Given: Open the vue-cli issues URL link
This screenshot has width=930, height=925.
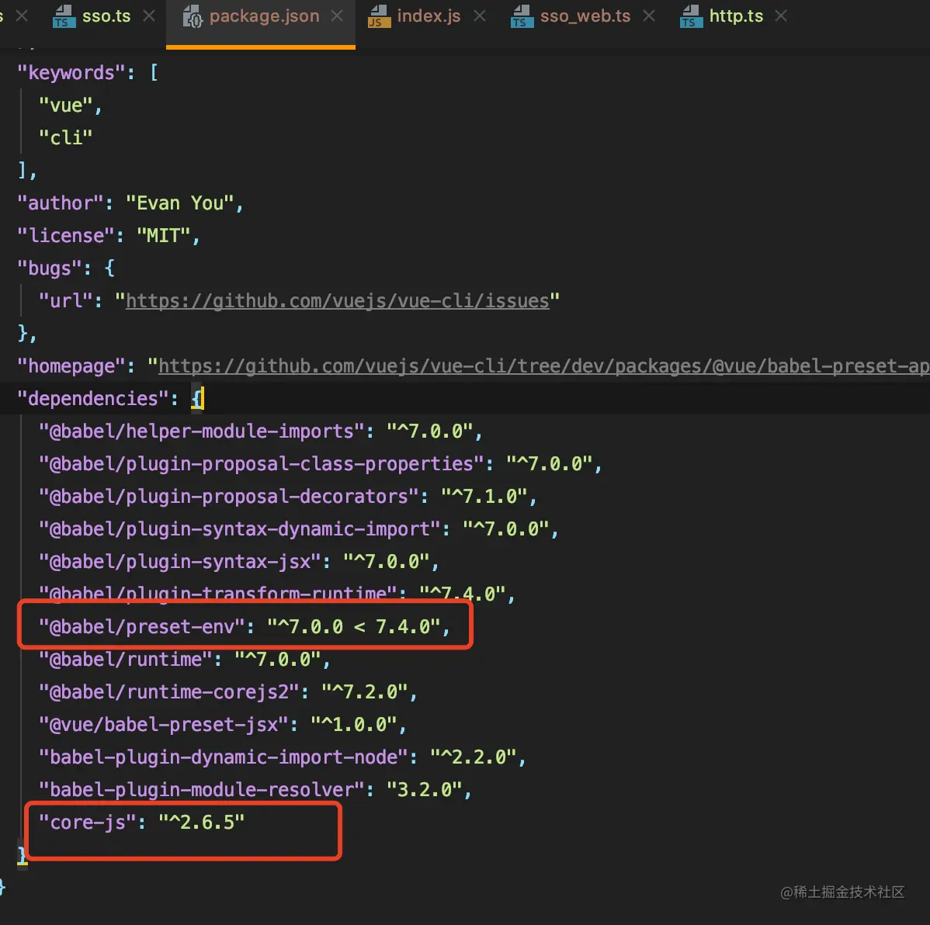Looking at the screenshot, I should point(338,301).
